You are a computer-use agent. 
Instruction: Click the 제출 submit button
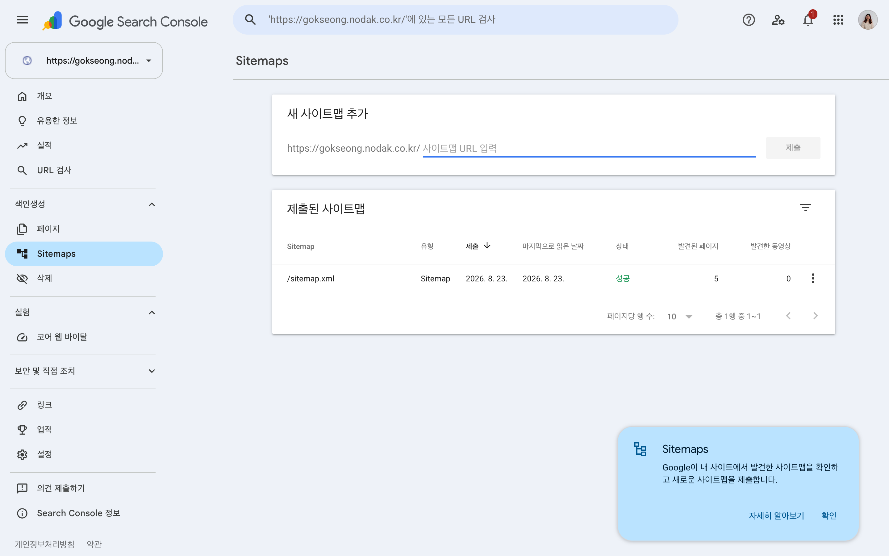(x=793, y=148)
